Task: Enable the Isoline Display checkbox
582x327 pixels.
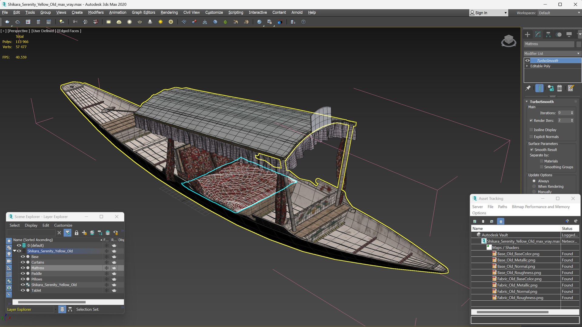Action: (531, 130)
